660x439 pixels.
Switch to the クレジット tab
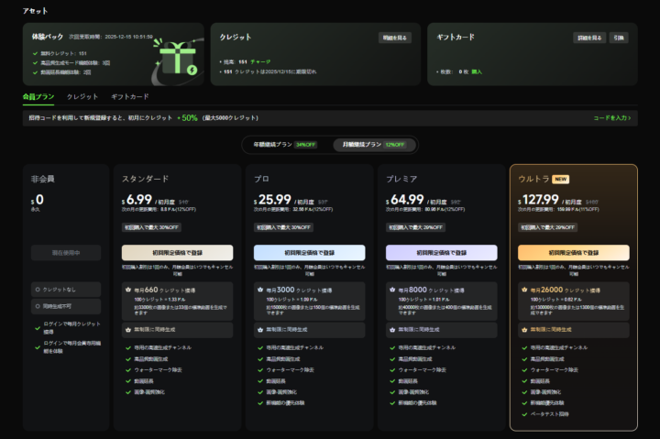click(82, 96)
